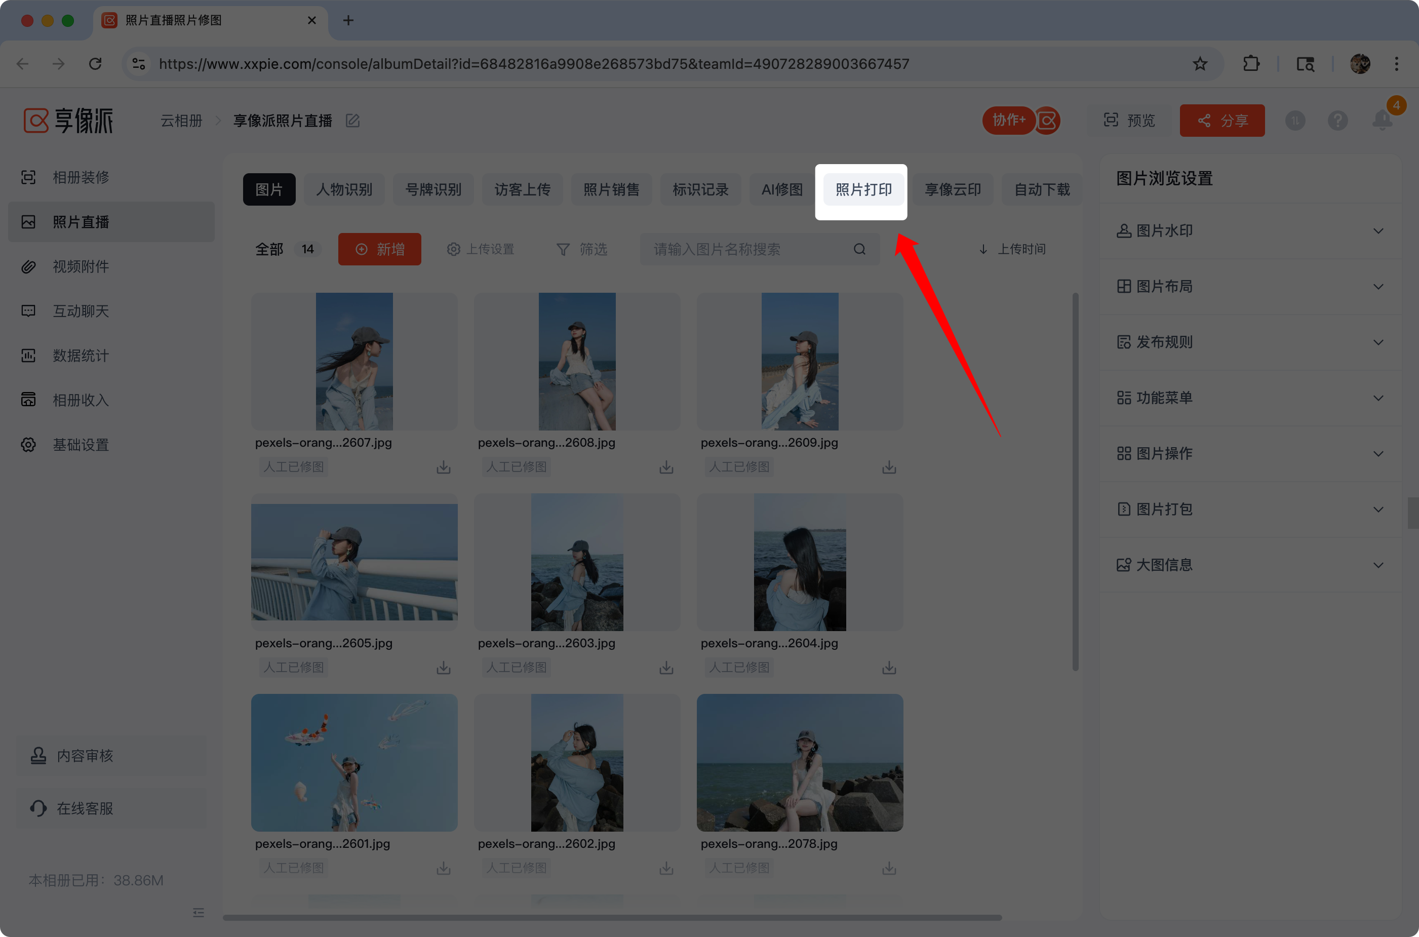Select 照片直播 in the sidebar
The width and height of the screenshot is (1419, 937).
[x=111, y=222]
